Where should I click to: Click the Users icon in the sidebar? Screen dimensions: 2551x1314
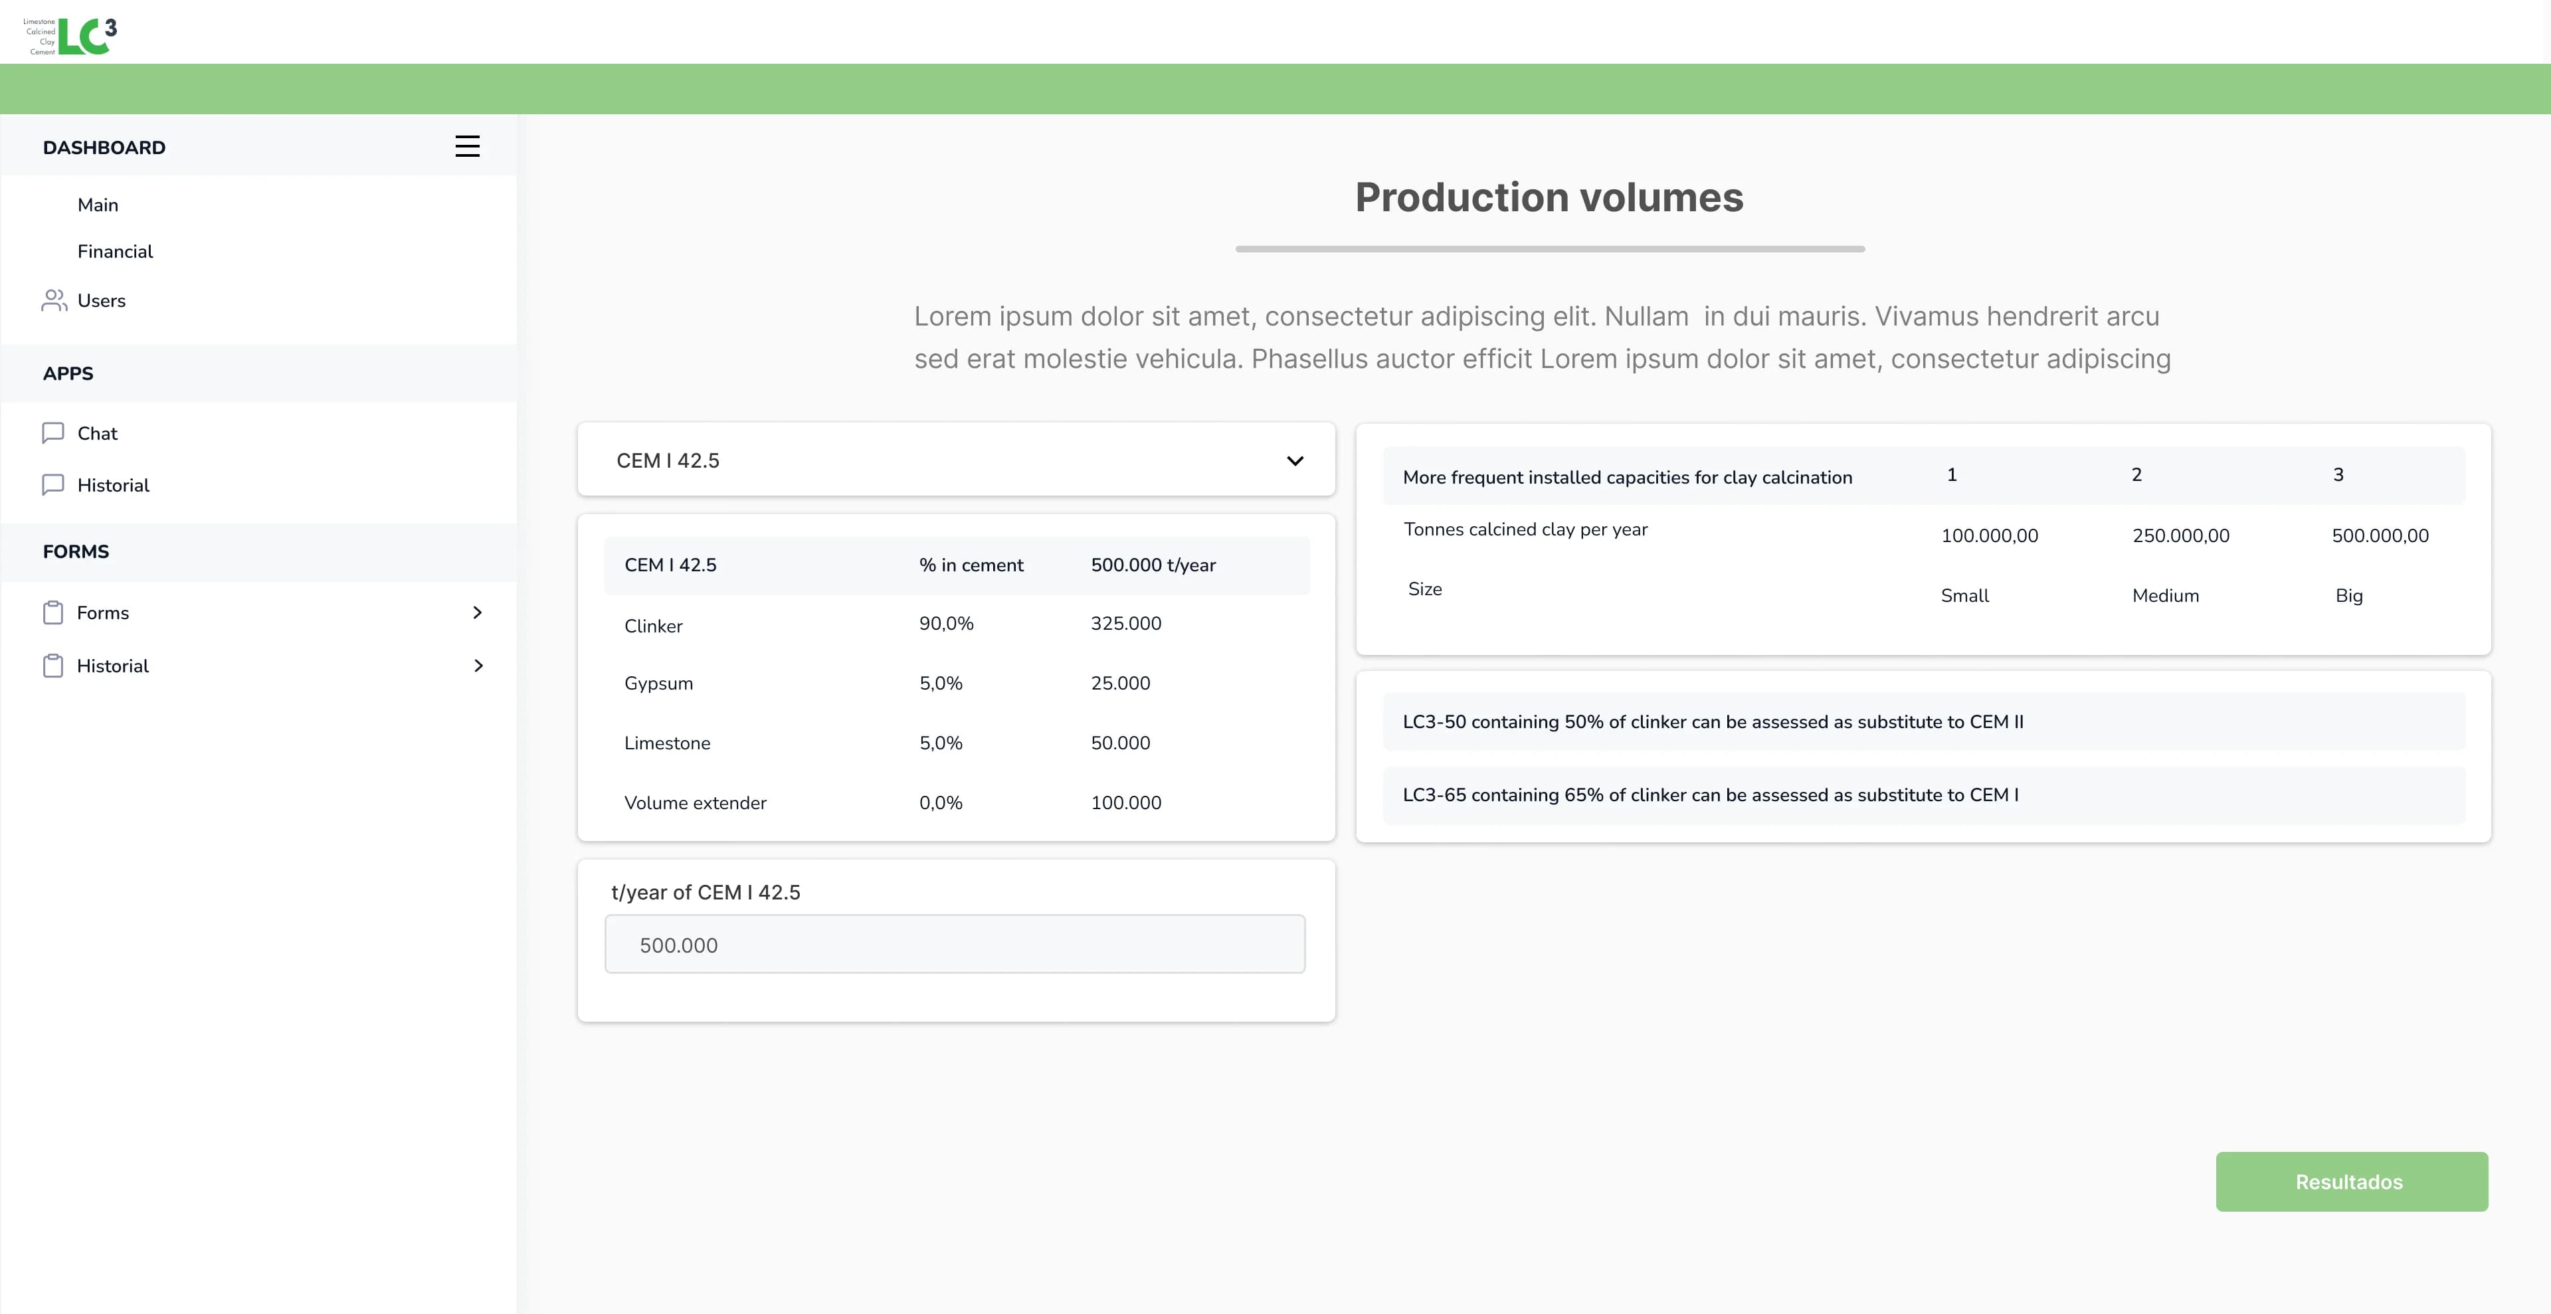pos(54,300)
